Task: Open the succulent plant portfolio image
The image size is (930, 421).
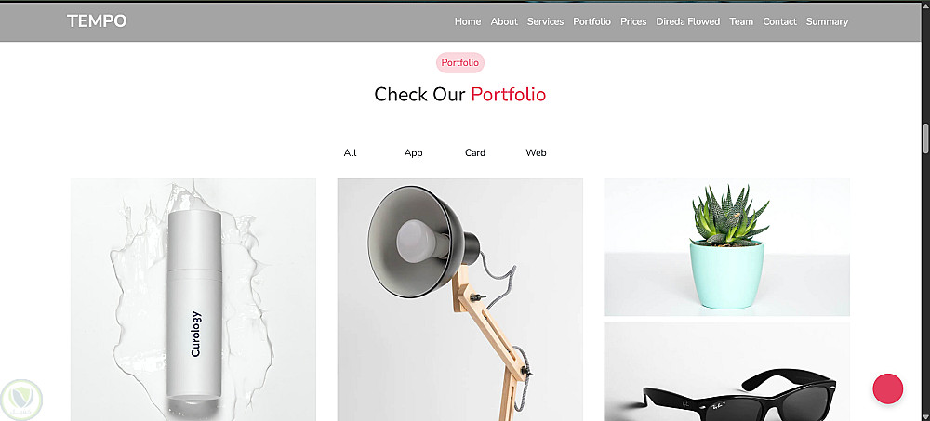Action: click(x=726, y=247)
